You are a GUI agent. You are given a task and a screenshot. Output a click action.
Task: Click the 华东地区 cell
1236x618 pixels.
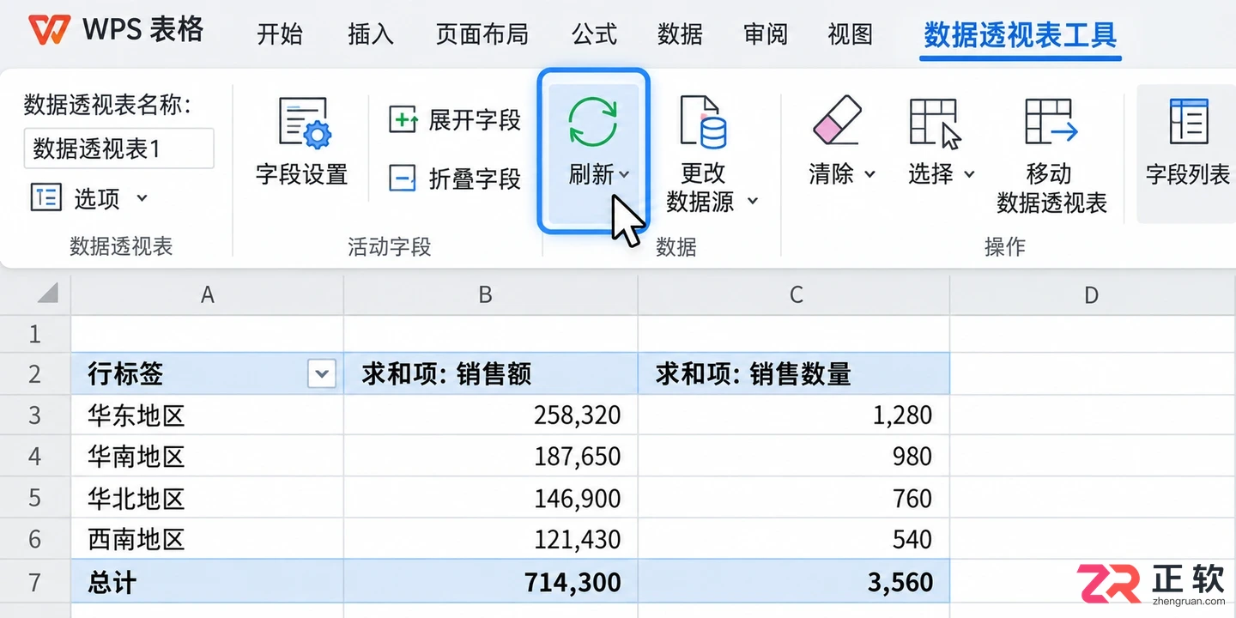207,415
